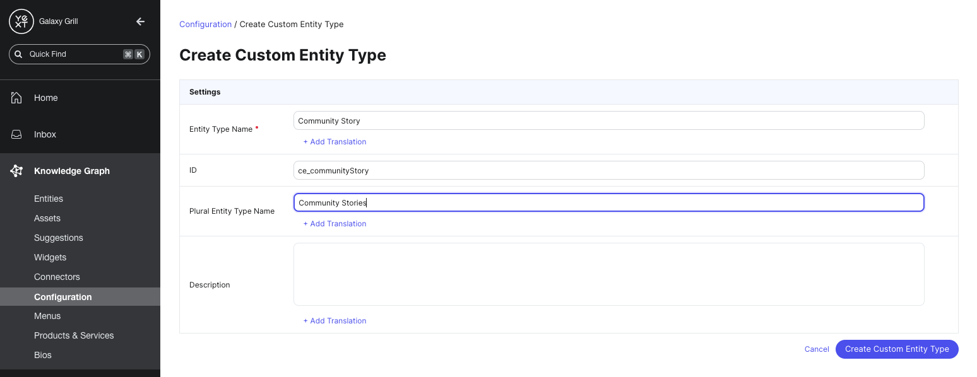Select Products & Services in sidebar
The height and width of the screenshot is (377, 977).
click(74, 335)
